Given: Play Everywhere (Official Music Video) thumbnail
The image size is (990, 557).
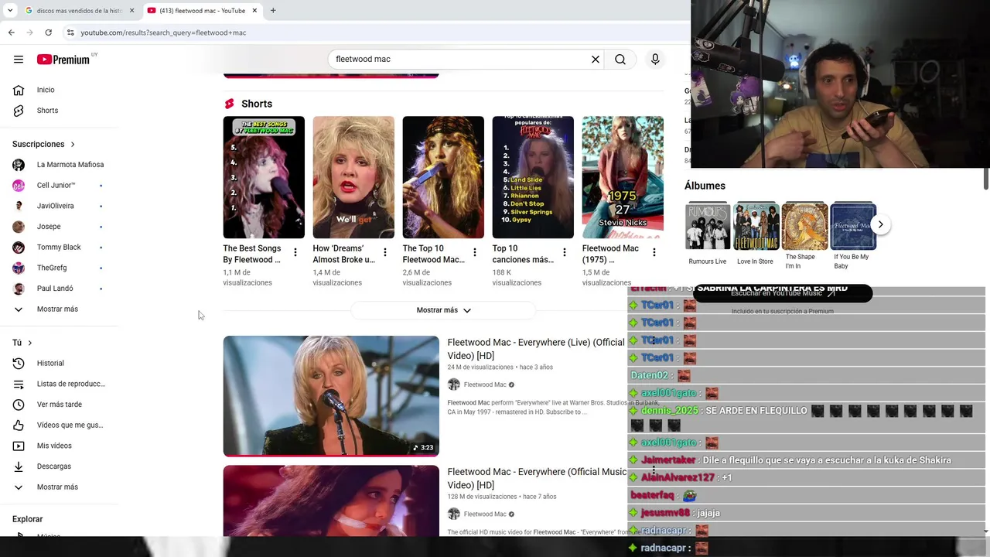Looking at the screenshot, I should pos(331,501).
